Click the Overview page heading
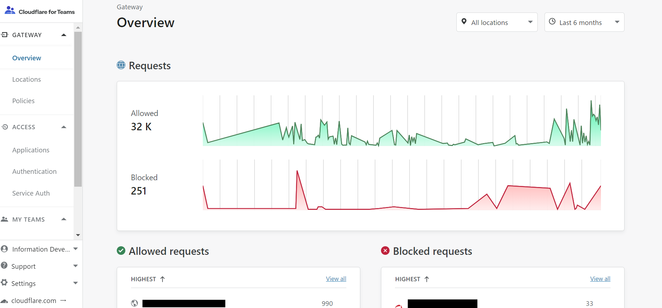Image resolution: width=662 pixels, height=308 pixels. click(x=146, y=22)
